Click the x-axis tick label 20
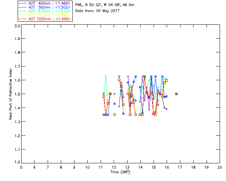Screen dimensions: 226x181 pos(220,167)
